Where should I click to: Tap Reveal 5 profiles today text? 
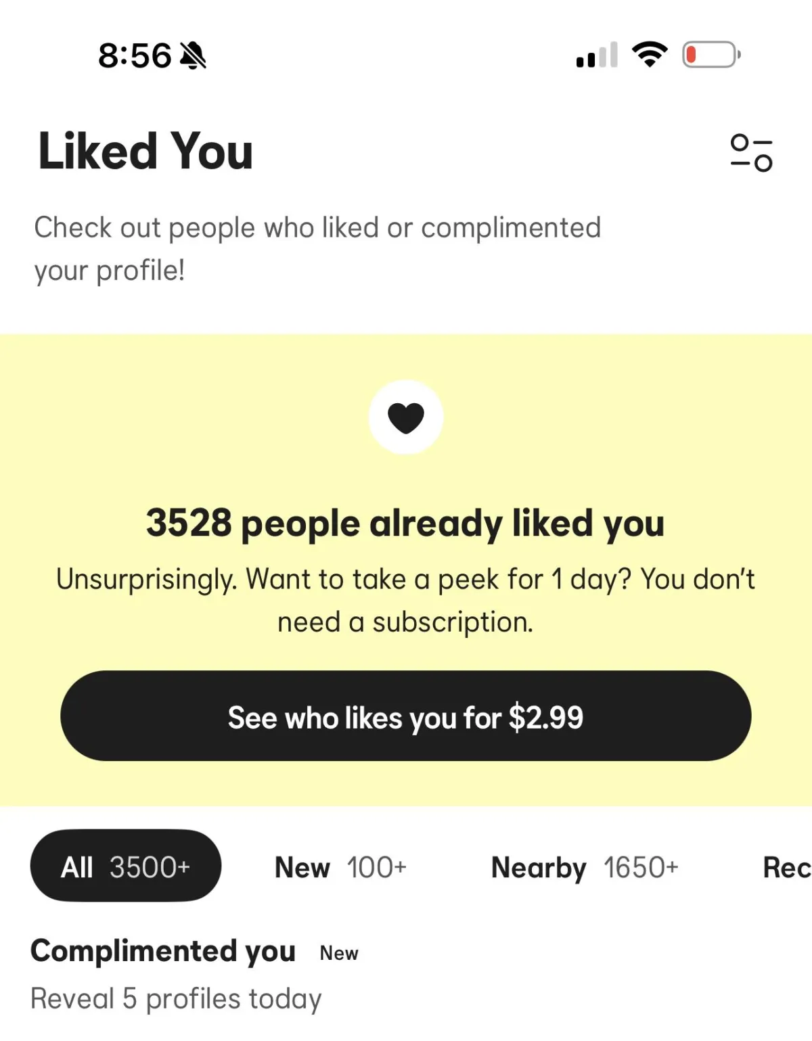tap(176, 999)
